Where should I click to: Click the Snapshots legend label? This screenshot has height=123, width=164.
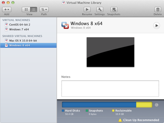96,111
